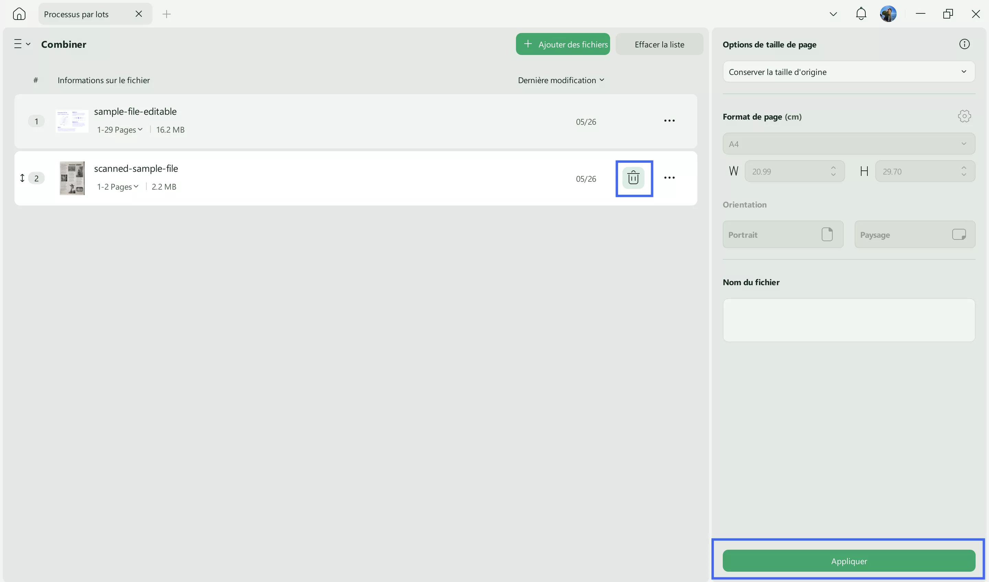The height and width of the screenshot is (582, 989).
Task: Open more options for sample-file-editable
Action: [670, 121]
